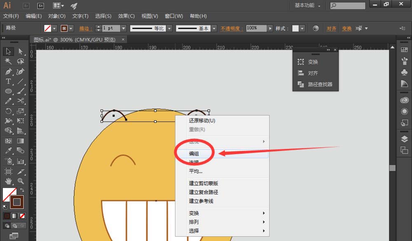This screenshot has width=412, height=241.
Task: Pick the Hand tool
Action: 8,181
